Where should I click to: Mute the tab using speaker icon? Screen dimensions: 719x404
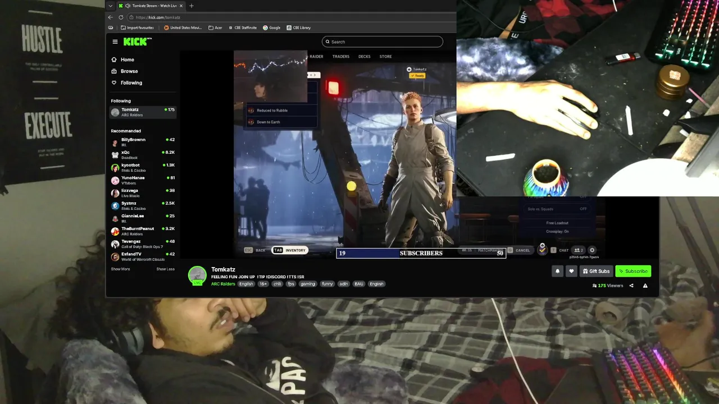128,6
